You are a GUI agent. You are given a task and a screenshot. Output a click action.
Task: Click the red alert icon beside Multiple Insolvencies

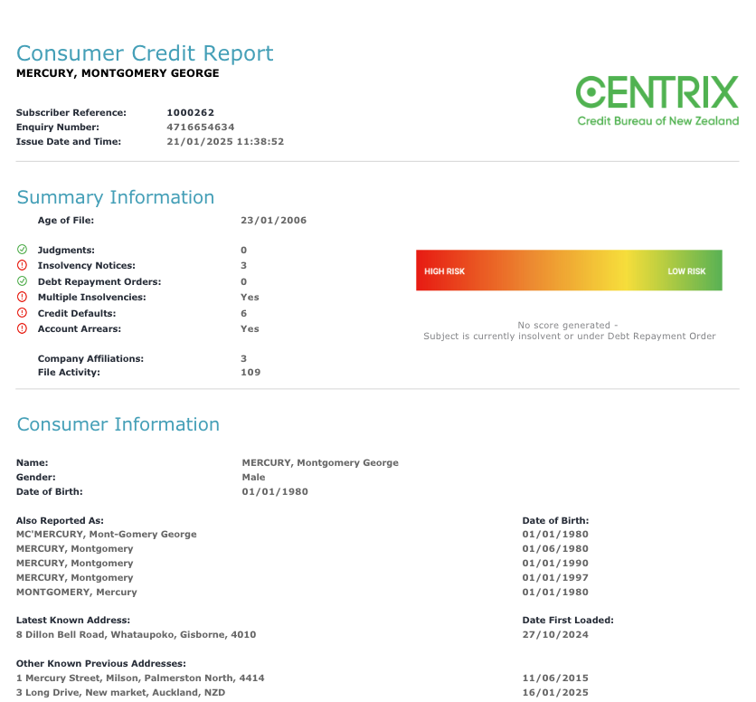tap(22, 297)
